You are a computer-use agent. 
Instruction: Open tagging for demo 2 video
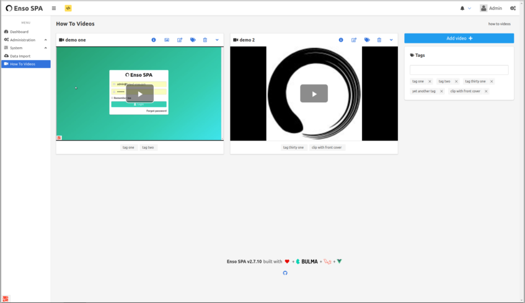[x=367, y=40]
